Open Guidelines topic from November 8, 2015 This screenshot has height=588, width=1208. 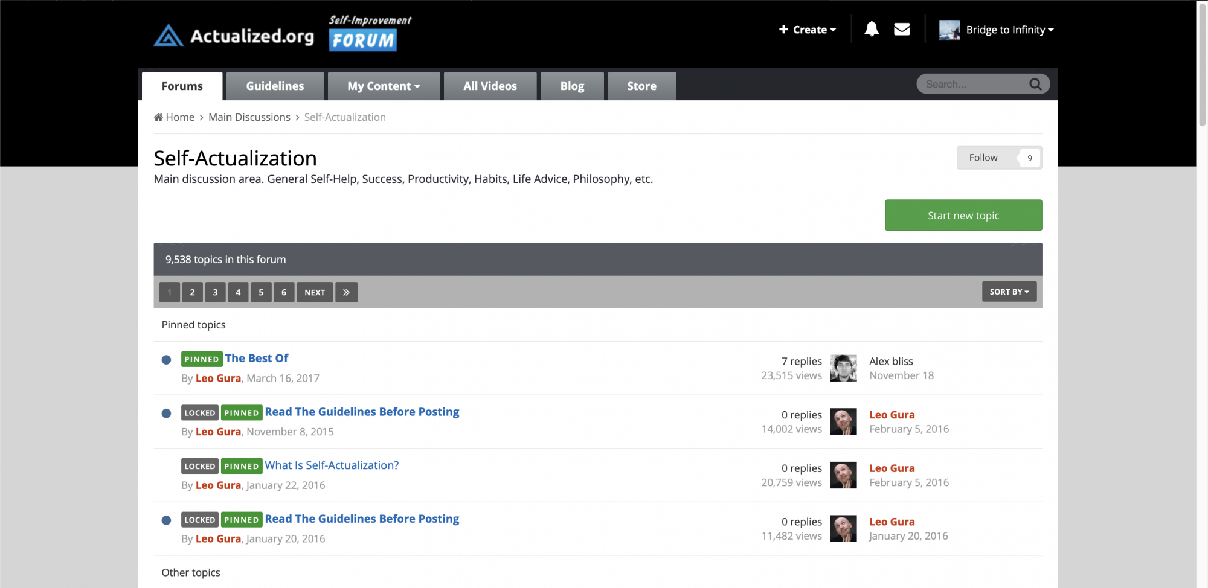[362, 412]
